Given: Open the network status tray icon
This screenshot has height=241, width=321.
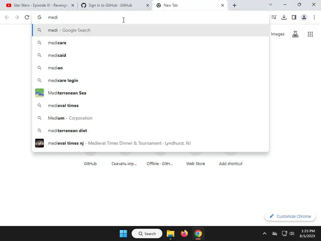Looking at the screenshot, I should [284, 233].
